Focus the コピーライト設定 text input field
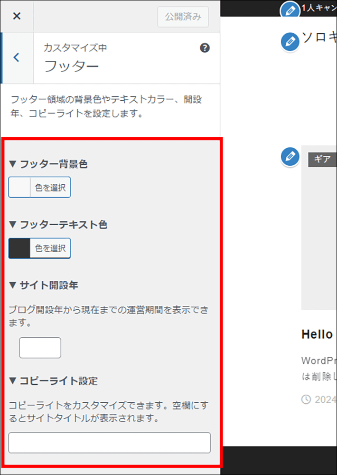The width and height of the screenshot is (337, 475). (109, 443)
